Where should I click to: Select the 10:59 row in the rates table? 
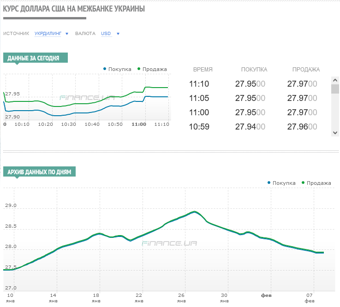(199, 127)
